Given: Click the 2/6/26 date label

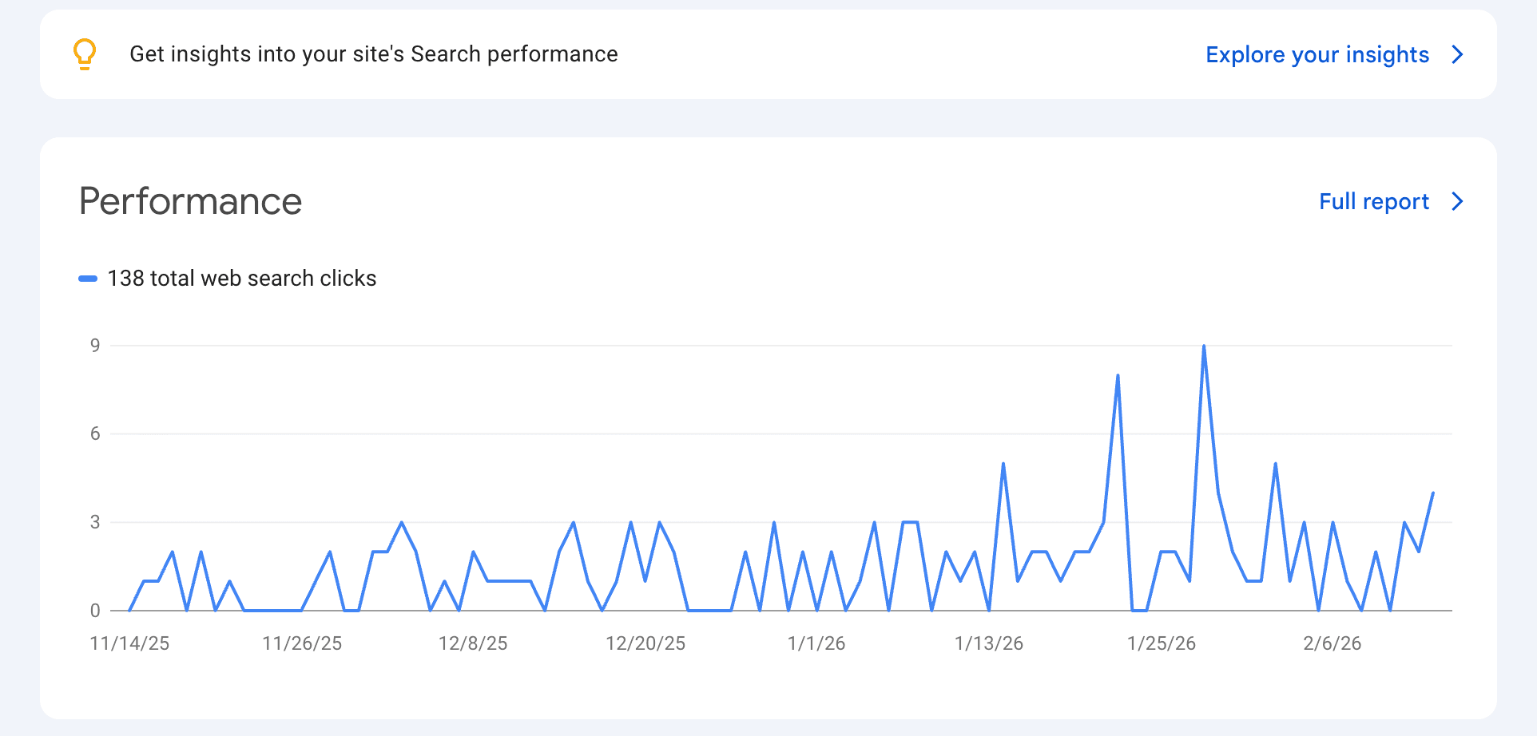Looking at the screenshot, I should tap(1332, 643).
